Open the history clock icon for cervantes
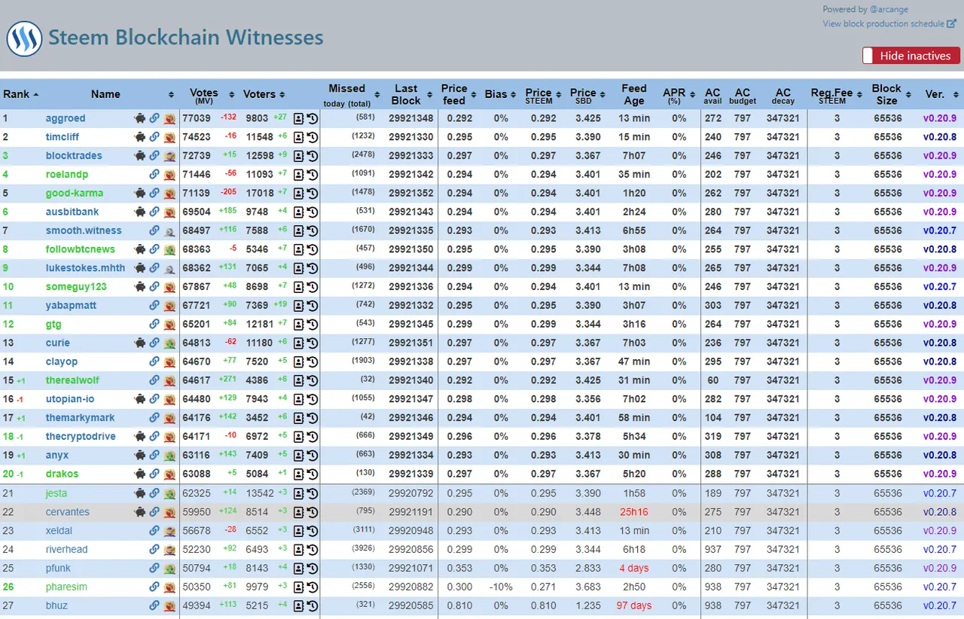The height and width of the screenshot is (619, 964). point(312,512)
